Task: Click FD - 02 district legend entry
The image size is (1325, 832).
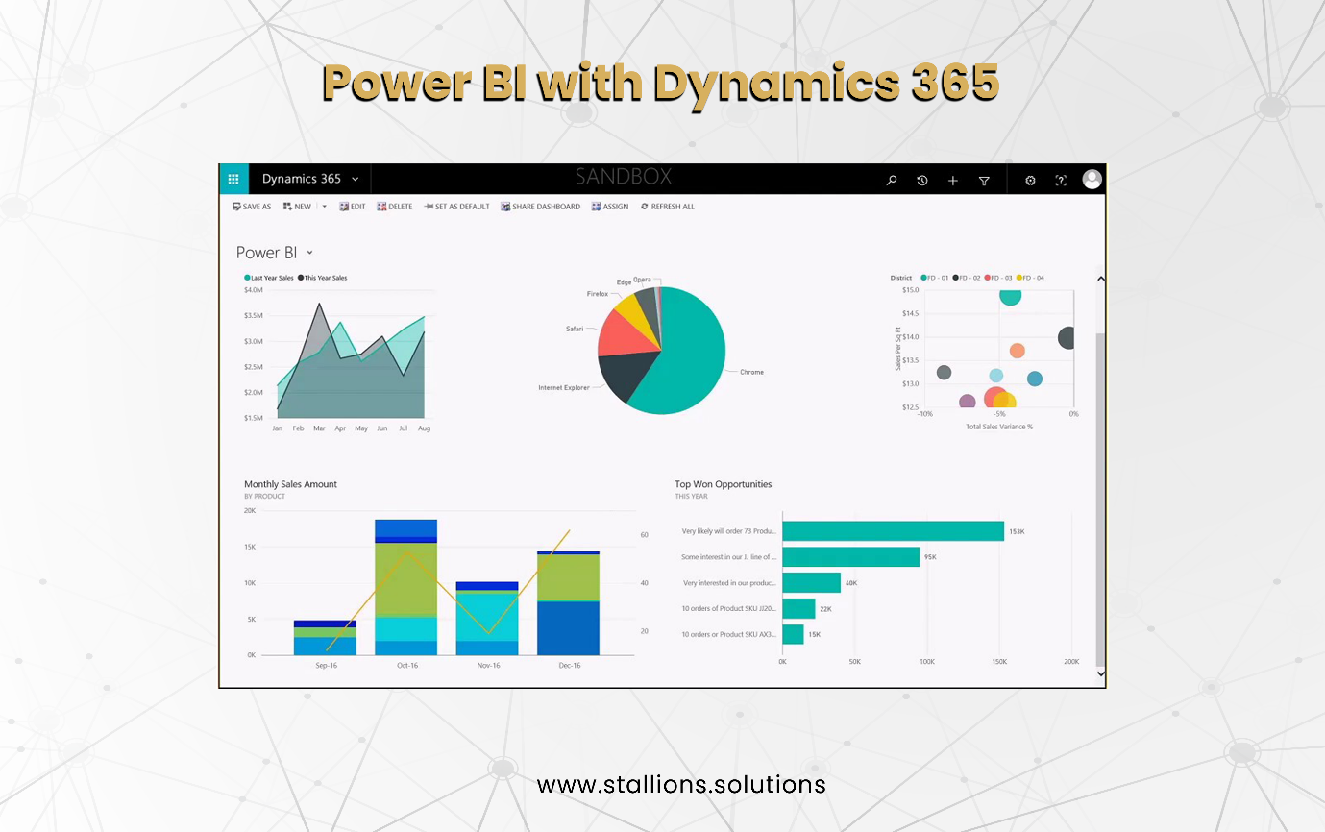Action: coord(967,278)
